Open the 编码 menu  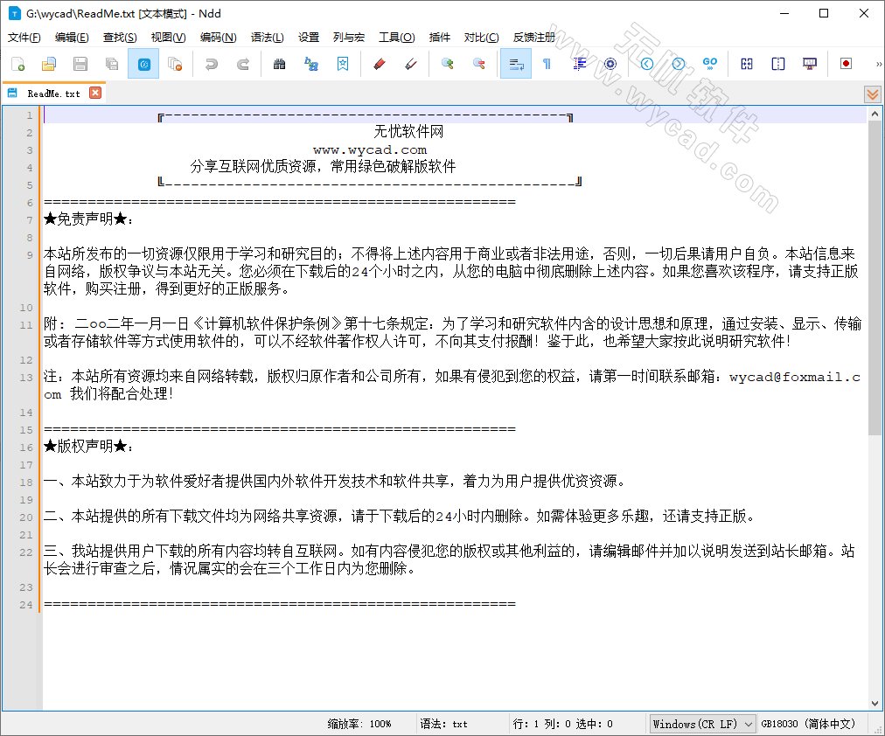tap(219, 37)
